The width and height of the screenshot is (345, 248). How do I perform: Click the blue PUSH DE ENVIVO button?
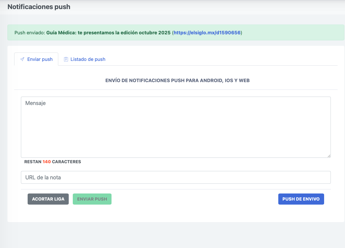pyautogui.click(x=301, y=199)
